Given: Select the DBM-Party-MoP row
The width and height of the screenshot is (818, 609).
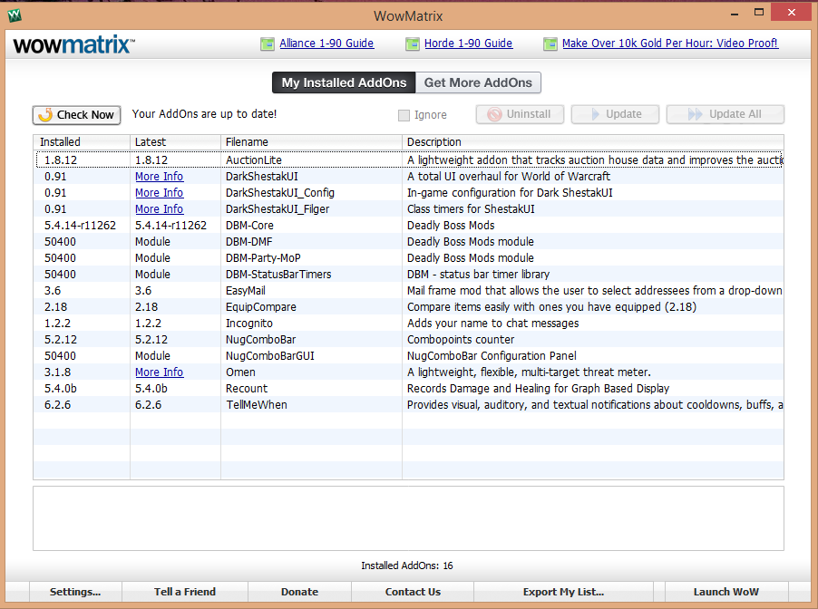Looking at the screenshot, I should click(408, 258).
